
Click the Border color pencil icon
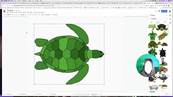[x=28, y=15]
